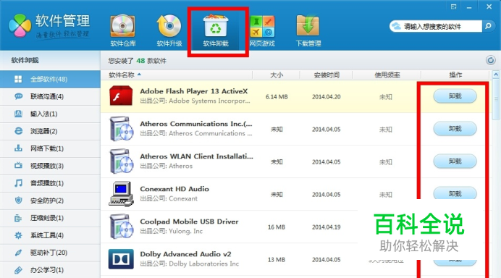Click 出品公司: Yulong. Inc text

172,231
